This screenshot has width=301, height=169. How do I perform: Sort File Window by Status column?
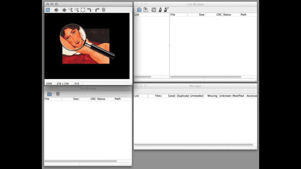point(106,99)
